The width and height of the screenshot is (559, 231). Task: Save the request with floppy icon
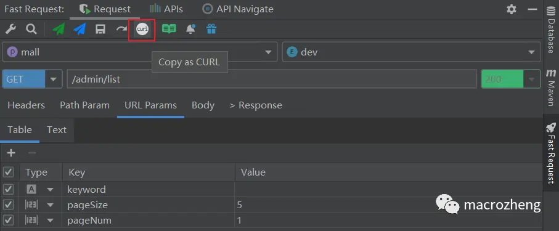pyautogui.click(x=100, y=29)
